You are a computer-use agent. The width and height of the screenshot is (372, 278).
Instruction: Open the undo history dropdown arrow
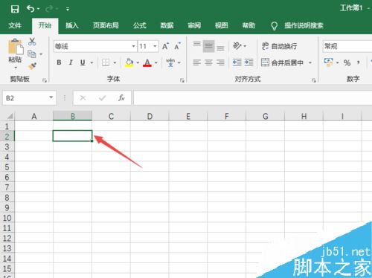[38, 9]
